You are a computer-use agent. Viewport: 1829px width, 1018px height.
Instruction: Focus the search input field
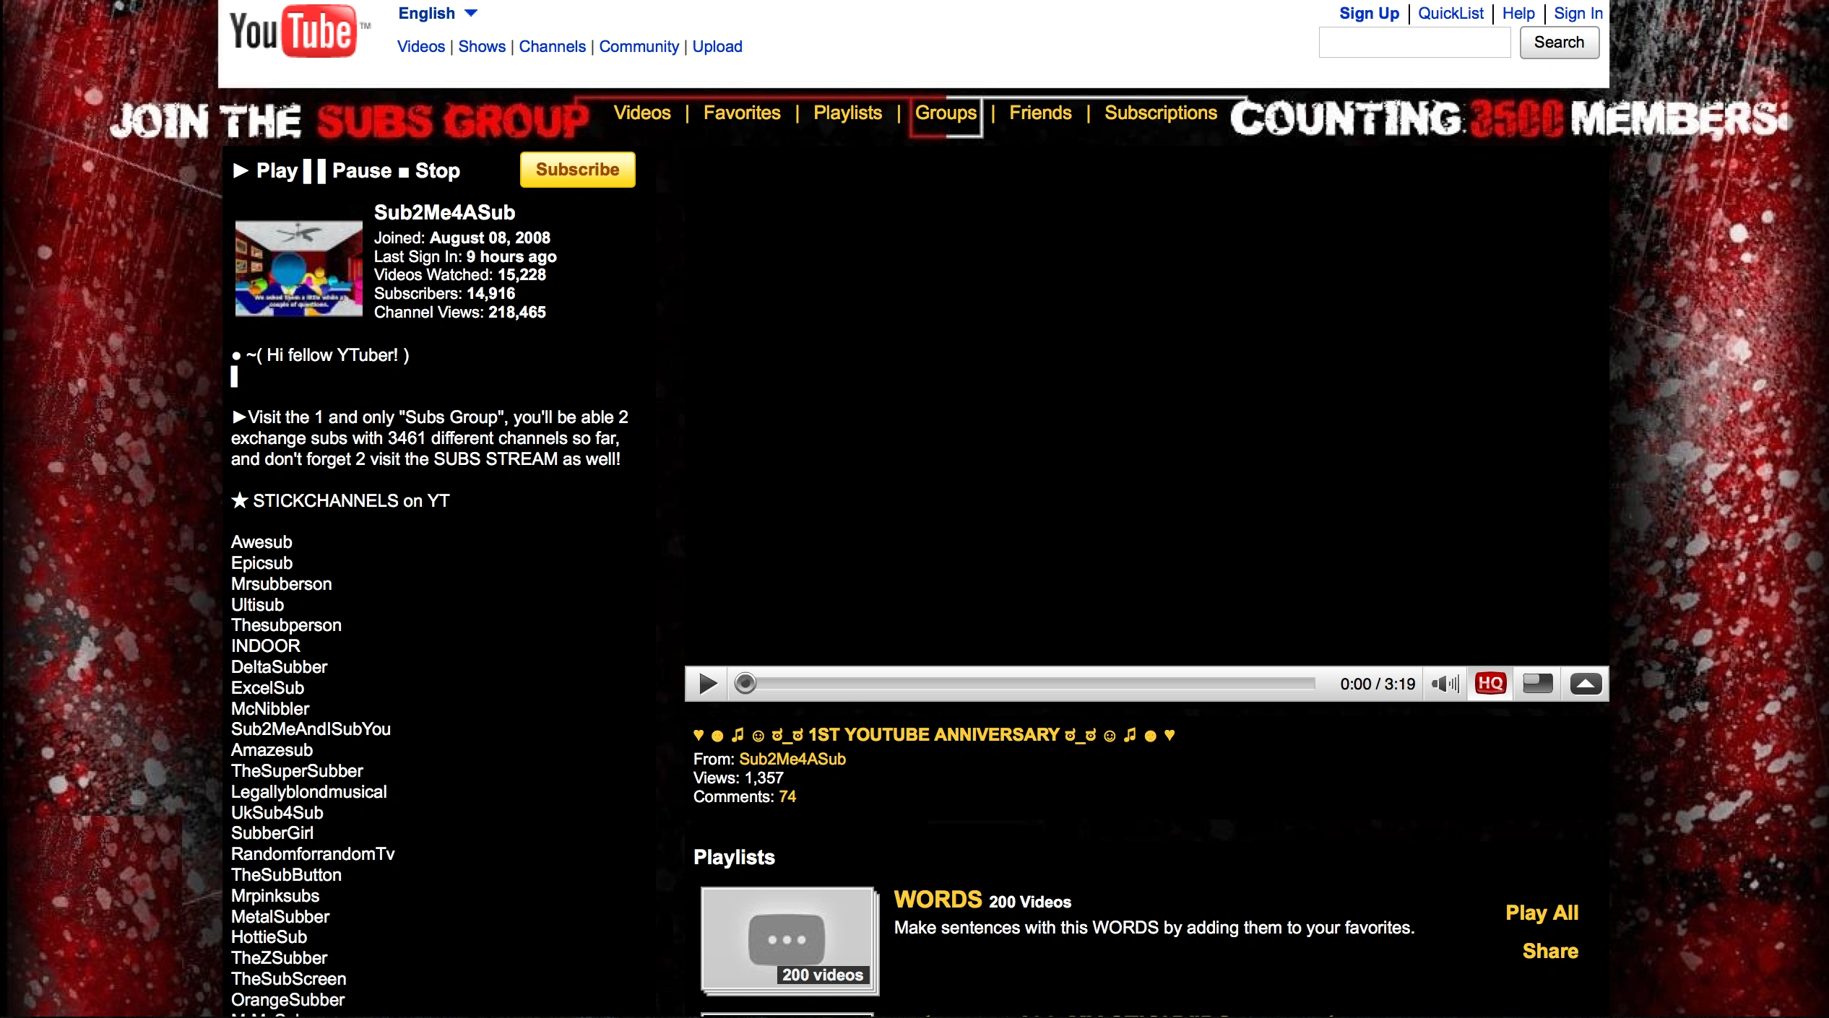[x=1414, y=43]
